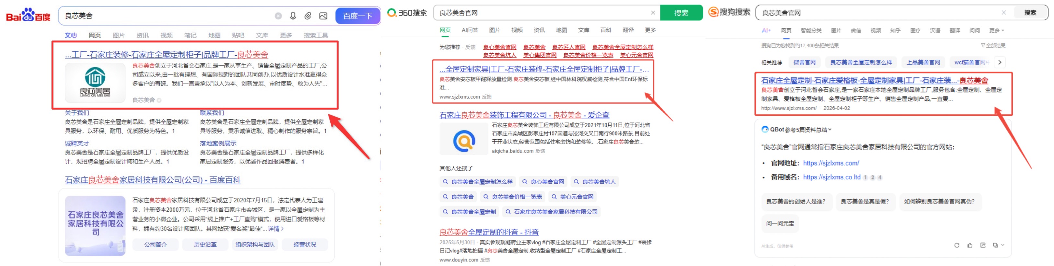The image size is (1054, 266).
Task: Click the 爱企查 result logo icon
Action: 464,139
